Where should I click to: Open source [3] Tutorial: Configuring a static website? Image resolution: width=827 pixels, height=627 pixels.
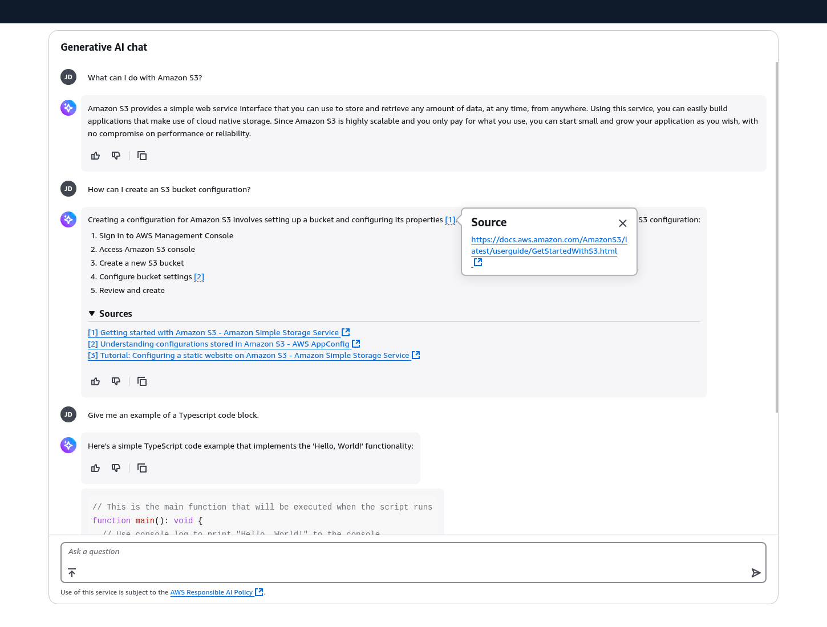point(251,355)
